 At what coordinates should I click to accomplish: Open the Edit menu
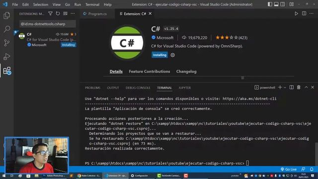pyautogui.click(x=25, y=4)
